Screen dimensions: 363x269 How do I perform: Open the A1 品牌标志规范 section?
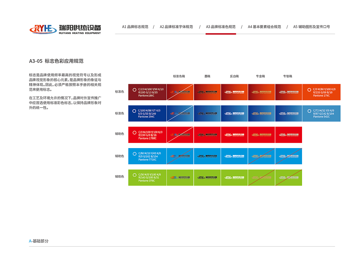pos(135,27)
